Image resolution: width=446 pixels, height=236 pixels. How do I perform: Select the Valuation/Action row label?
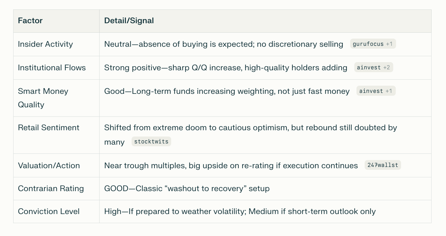coord(49,165)
